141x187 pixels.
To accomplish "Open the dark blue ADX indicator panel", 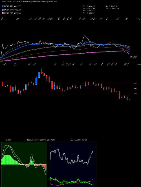I will point(72,164).
